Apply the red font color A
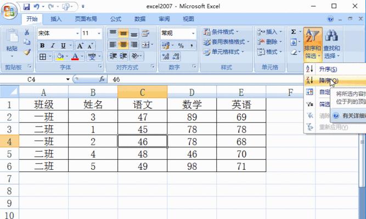The width and height of the screenshot is (366, 219). (x=75, y=56)
